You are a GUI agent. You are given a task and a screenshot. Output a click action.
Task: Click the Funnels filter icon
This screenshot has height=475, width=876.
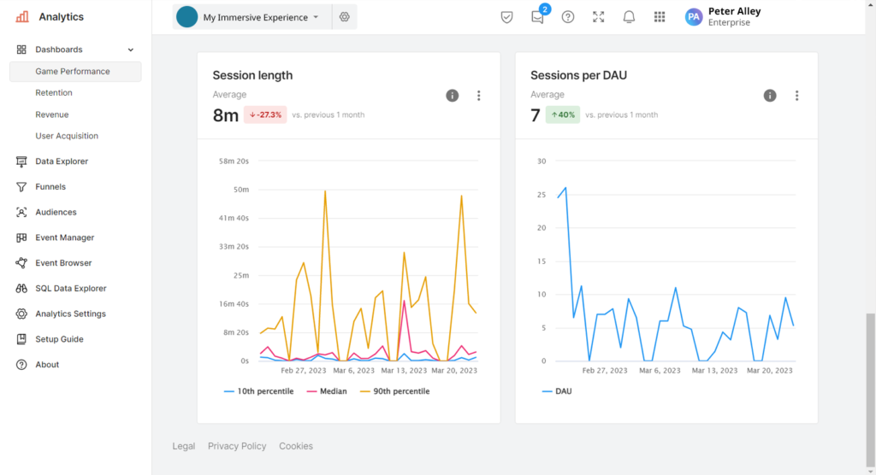coord(21,187)
